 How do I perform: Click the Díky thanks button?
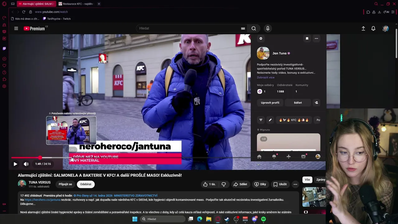(x=260, y=184)
